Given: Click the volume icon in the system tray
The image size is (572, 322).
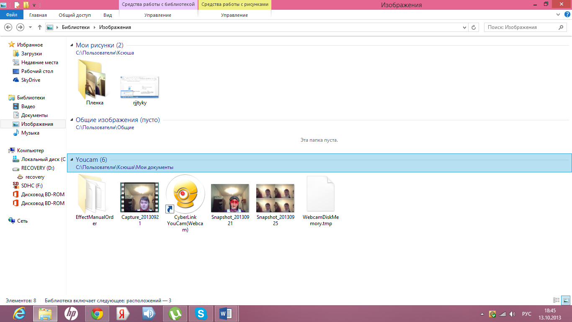Looking at the screenshot, I should [511, 314].
